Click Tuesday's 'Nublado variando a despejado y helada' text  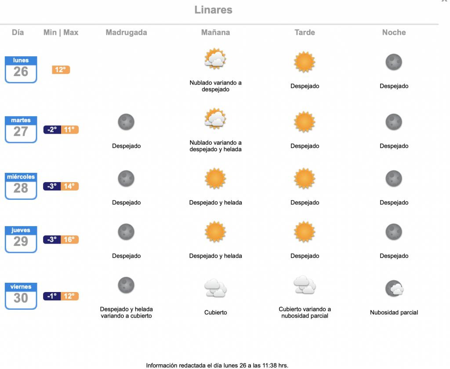(x=215, y=146)
